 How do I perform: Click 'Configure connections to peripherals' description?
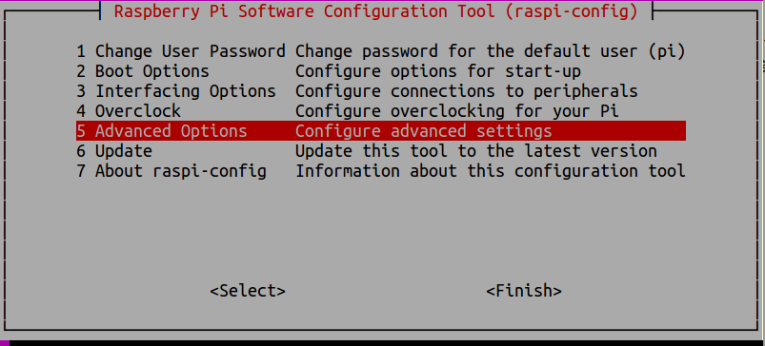[x=467, y=91]
